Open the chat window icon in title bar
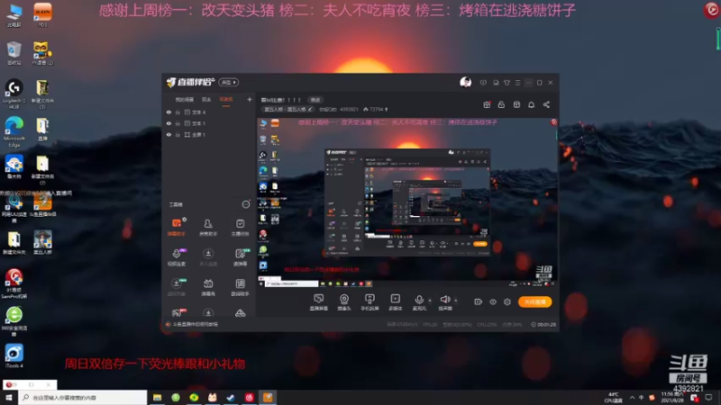The image size is (721, 405). pyautogui.click(x=496, y=83)
